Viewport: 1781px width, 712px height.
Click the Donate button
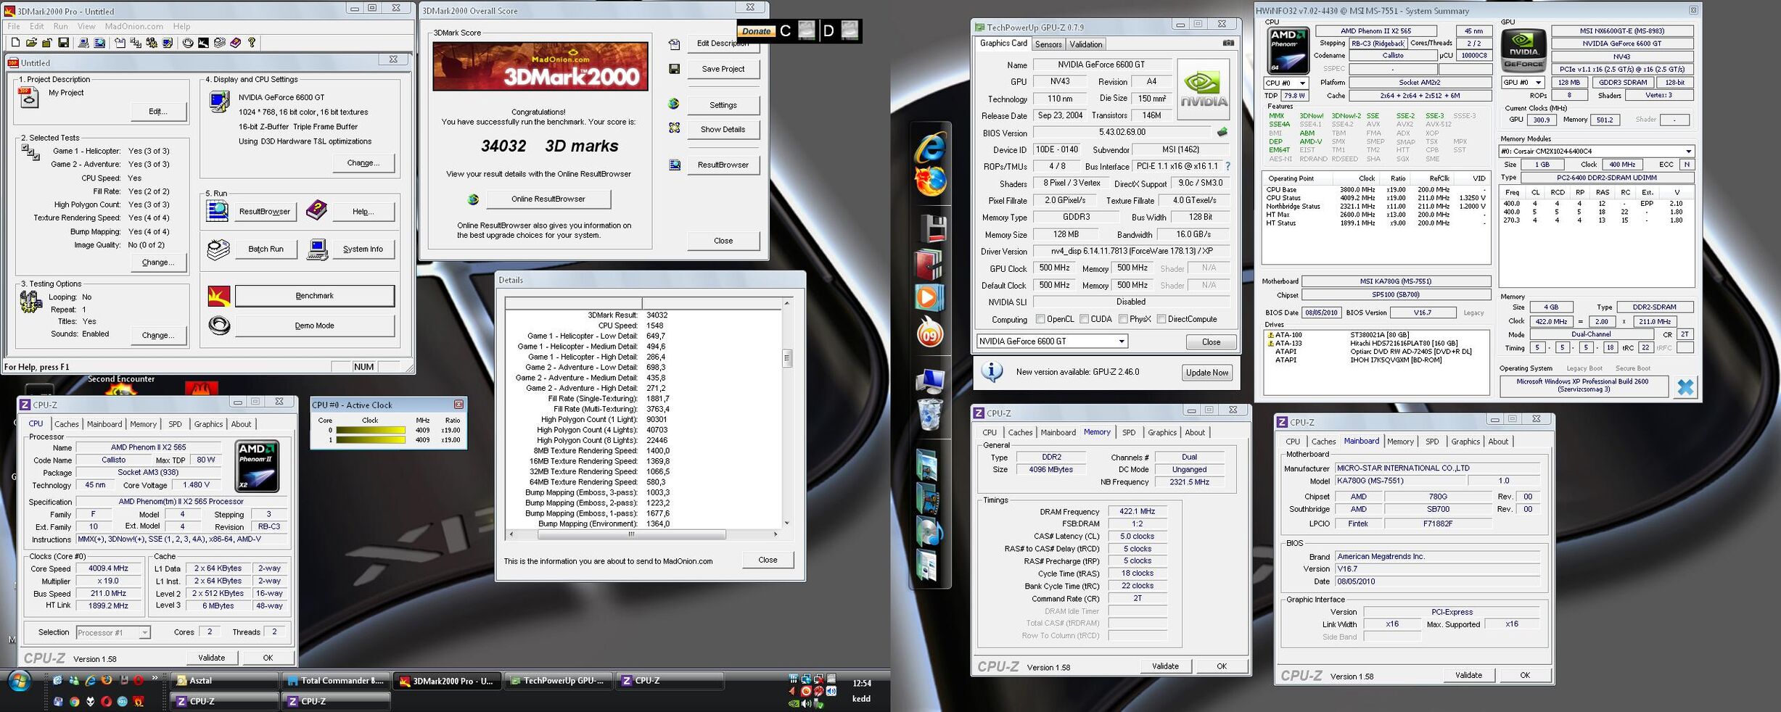coord(756,31)
